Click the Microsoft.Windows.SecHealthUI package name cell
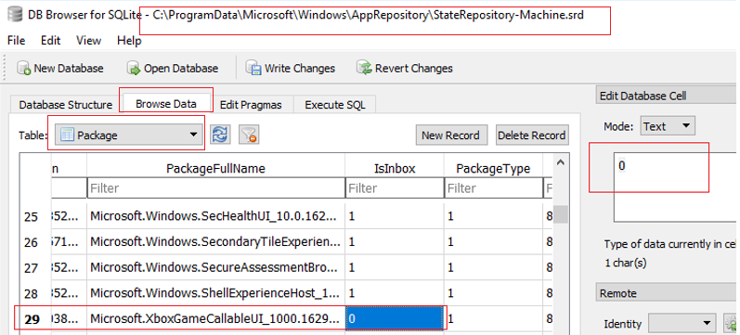Viewport: 740px width, 335px height. pyautogui.click(x=215, y=216)
